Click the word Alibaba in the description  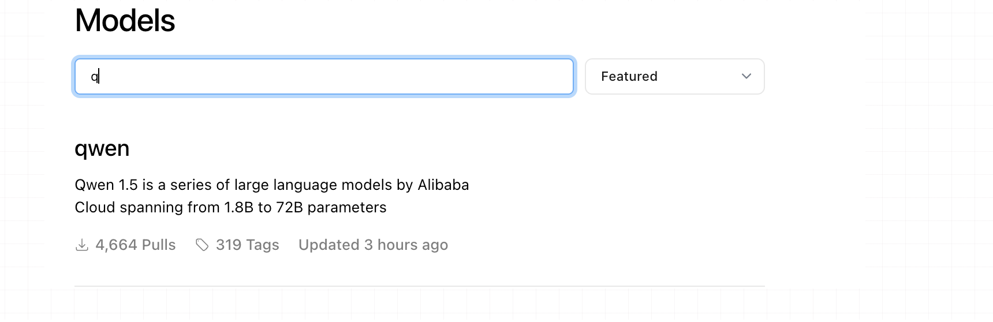tap(443, 185)
